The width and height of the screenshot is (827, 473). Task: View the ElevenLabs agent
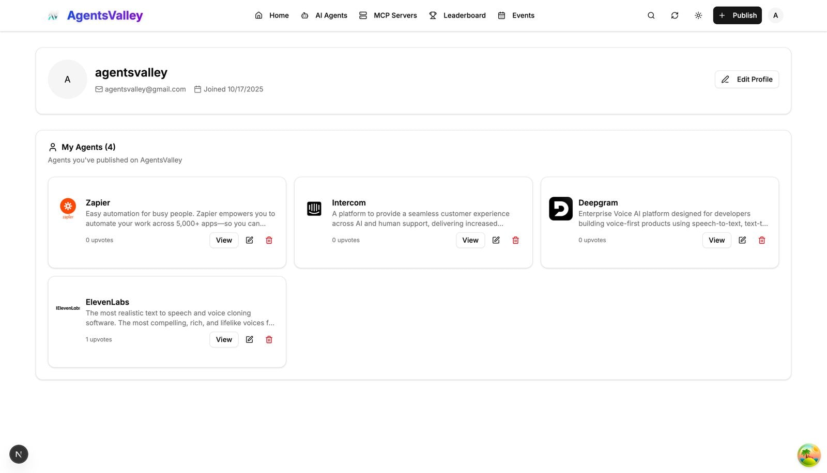(x=224, y=339)
